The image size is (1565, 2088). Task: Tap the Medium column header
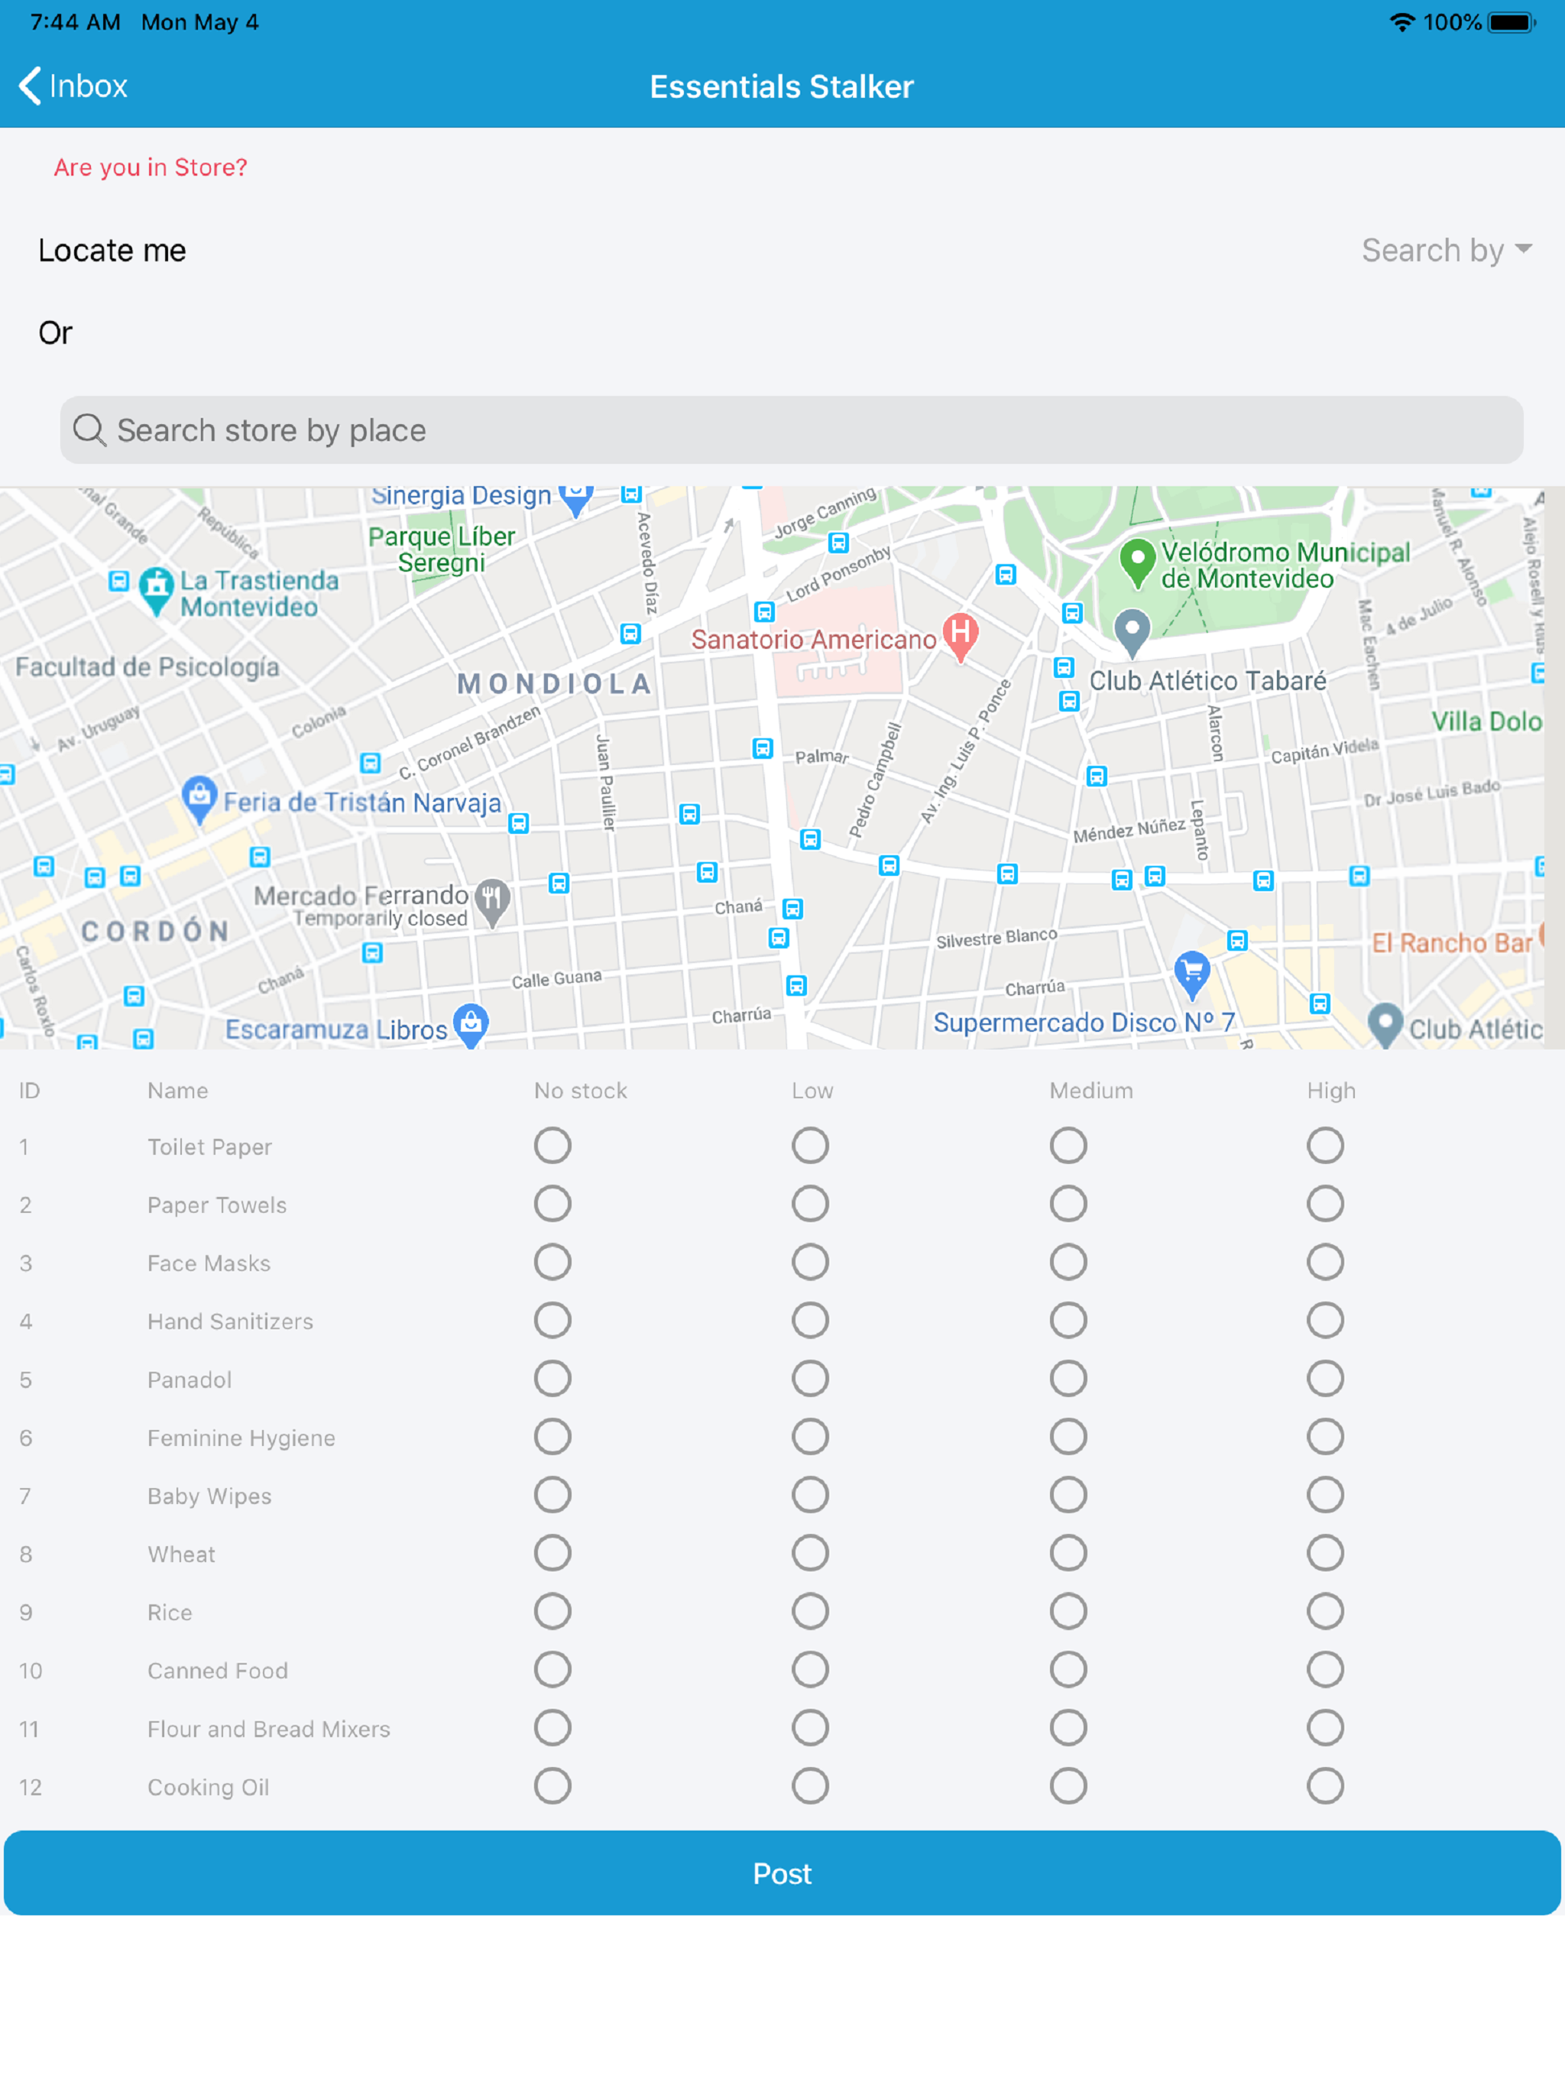click(1091, 1091)
